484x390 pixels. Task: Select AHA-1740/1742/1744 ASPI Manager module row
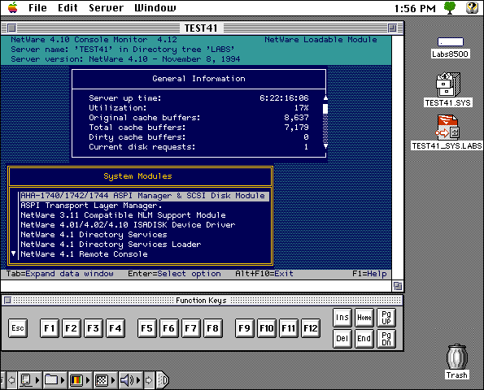[x=145, y=196]
